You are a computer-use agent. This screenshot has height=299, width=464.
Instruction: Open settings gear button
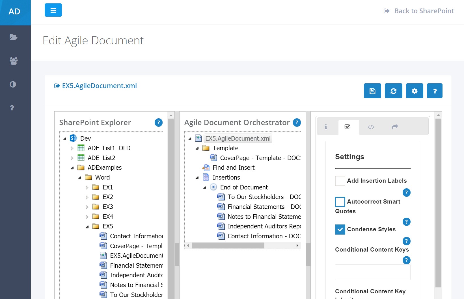pyautogui.click(x=415, y=91)
